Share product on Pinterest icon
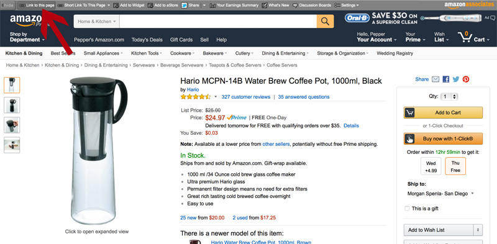Image resolution: width=497 pixels, height=244 pixels. 465,79
